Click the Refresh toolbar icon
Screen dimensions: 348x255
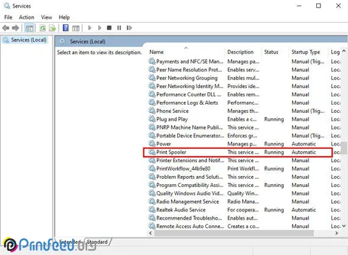point(43,28)
